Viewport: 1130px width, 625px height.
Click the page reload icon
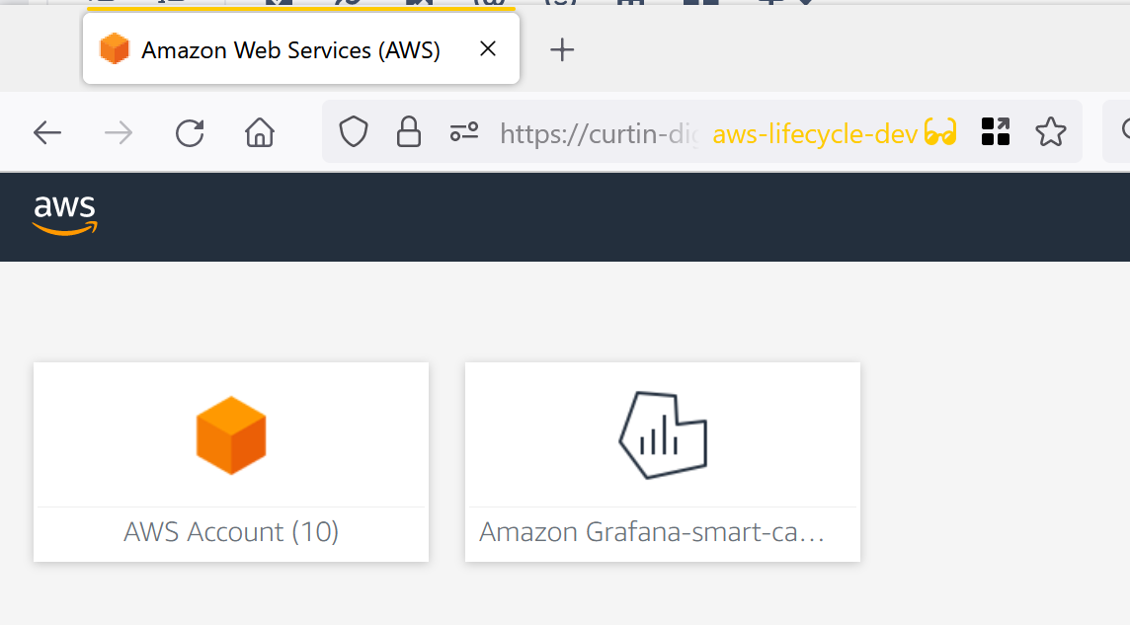point(190,131)
